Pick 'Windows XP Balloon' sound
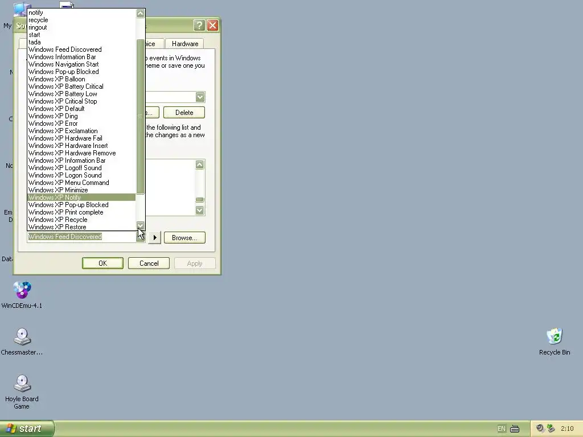 [x=82, y=79]
